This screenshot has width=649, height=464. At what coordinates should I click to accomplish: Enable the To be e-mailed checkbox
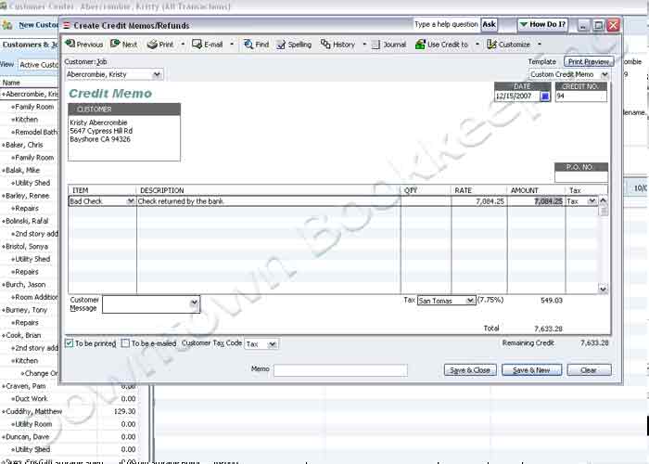[125, 343]
